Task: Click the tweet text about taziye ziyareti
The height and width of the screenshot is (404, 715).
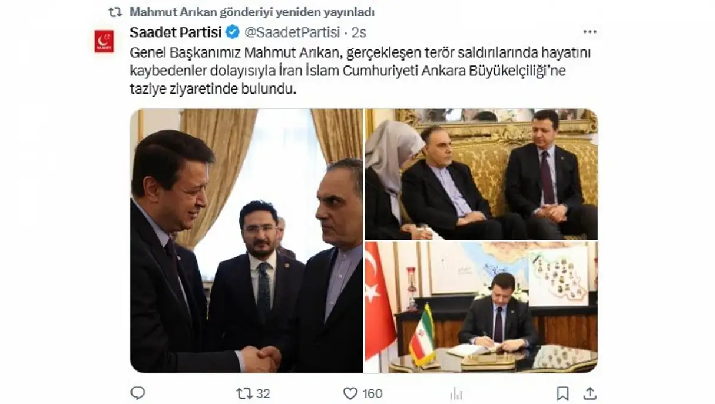Action: point(360,72)
